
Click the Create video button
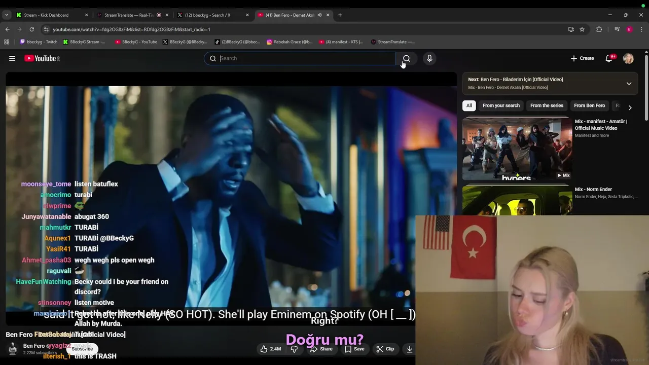click(x=582, y=58)
